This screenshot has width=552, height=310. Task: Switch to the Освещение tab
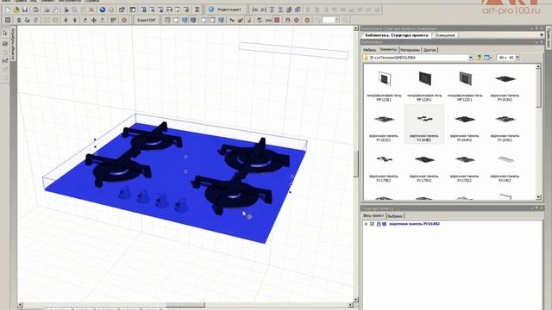[445, 35]
